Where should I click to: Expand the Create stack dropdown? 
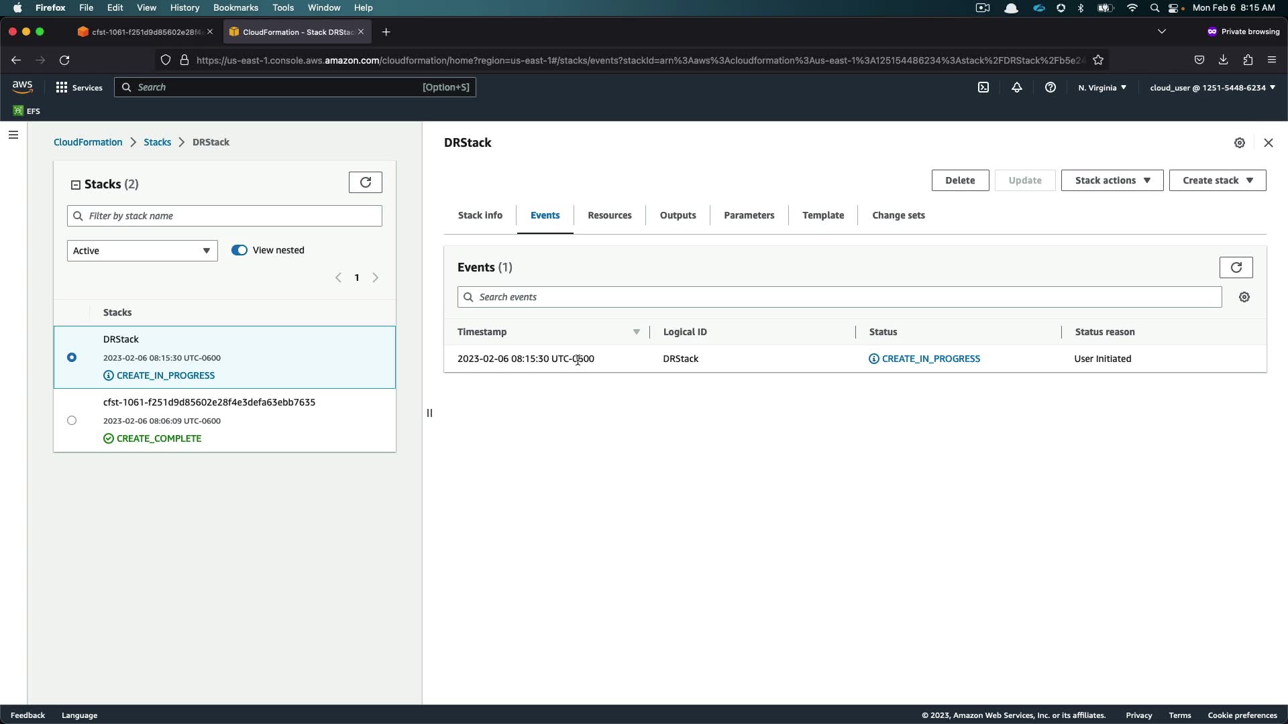[x=1217, y=180]
